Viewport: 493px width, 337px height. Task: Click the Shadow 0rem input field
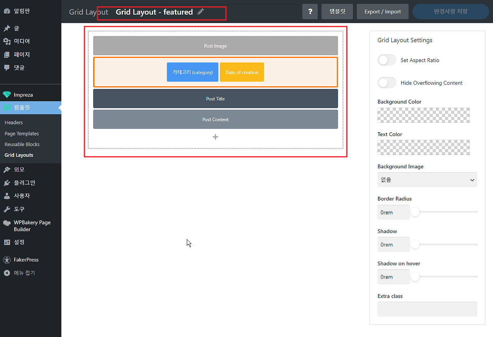394,245
